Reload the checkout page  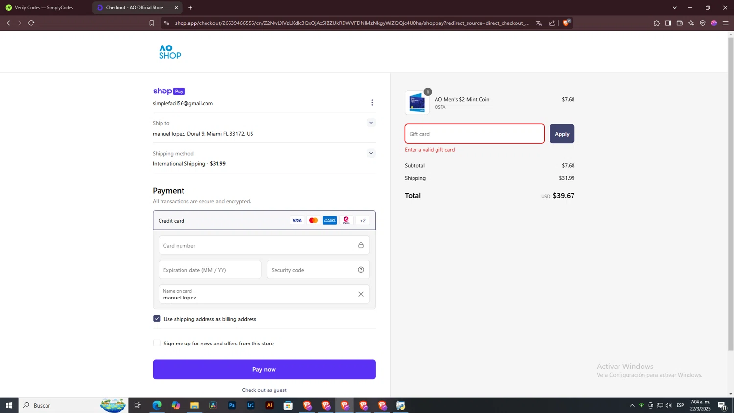31,23
